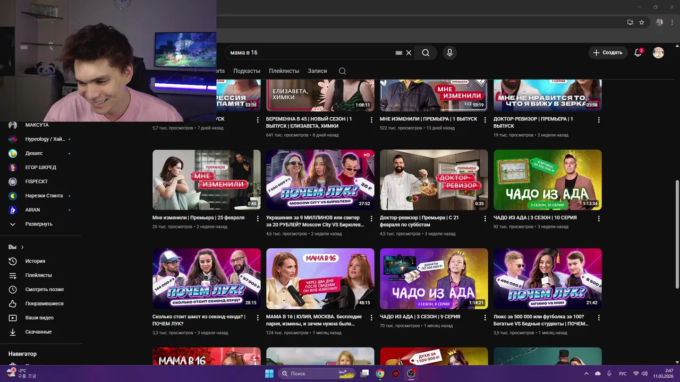Open the Вы section chevron
Image resolution: width=680 pixels, height=382 pixels.
click(22, 247)
